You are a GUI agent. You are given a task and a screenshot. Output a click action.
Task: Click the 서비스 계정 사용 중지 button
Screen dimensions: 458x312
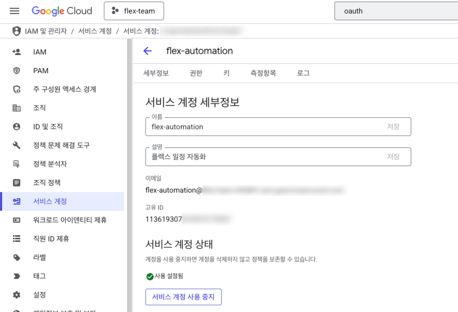click(183, 297)
